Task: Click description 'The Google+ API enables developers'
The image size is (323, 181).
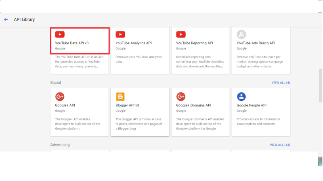Action: [x=78, y=124]
